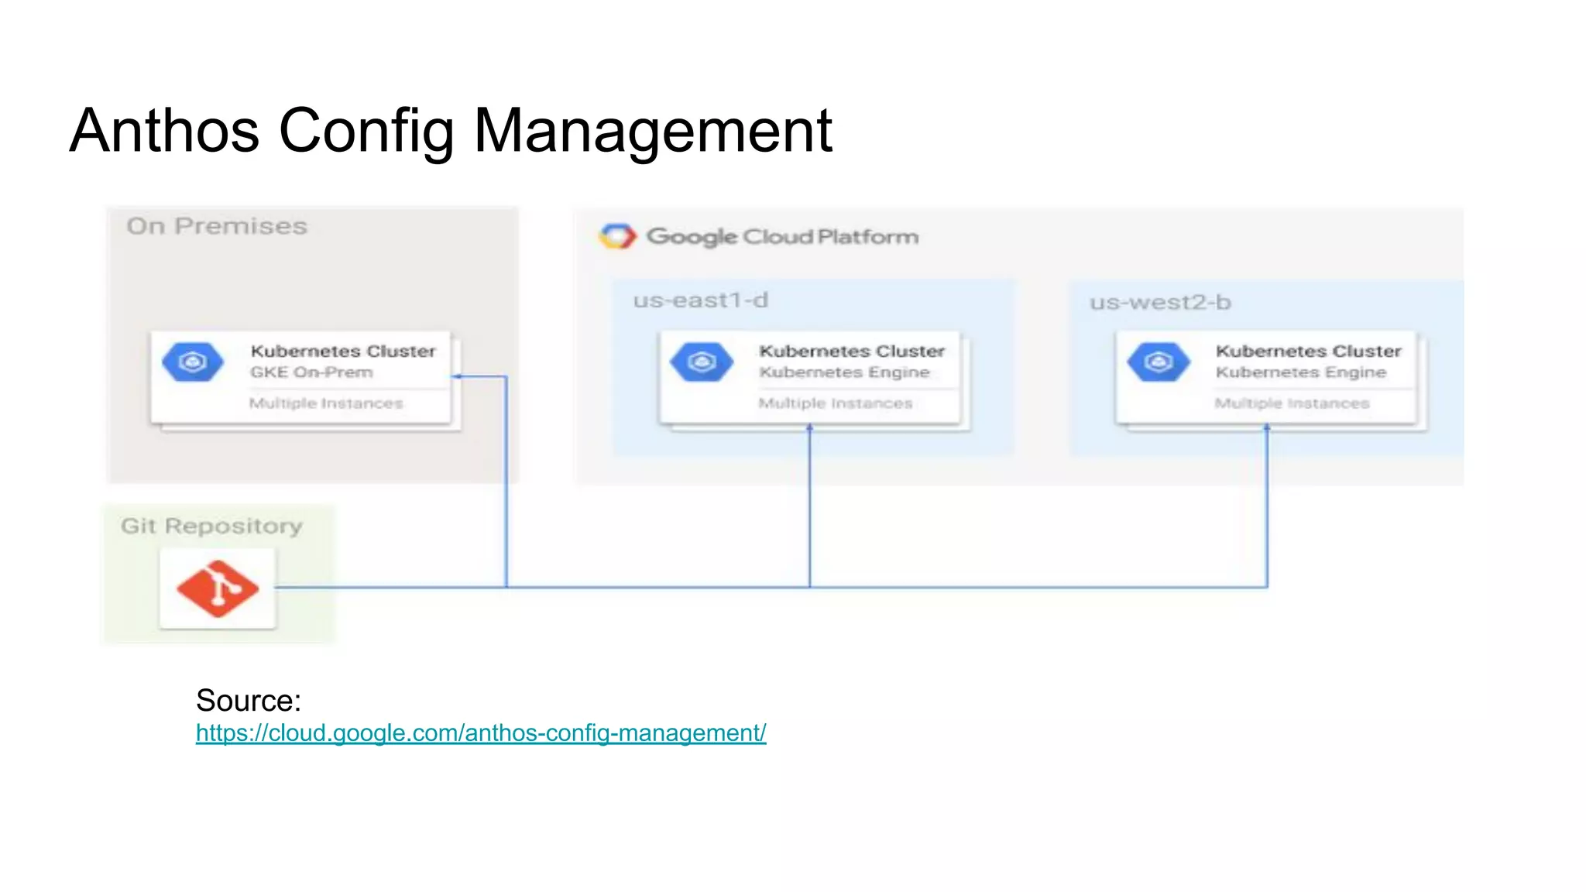
Task: Click the Google Cloud Platform text
Action: coord(782,236)
